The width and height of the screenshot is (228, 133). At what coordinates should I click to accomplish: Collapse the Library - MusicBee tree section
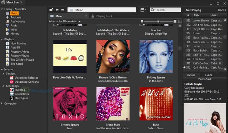[2, 9]
